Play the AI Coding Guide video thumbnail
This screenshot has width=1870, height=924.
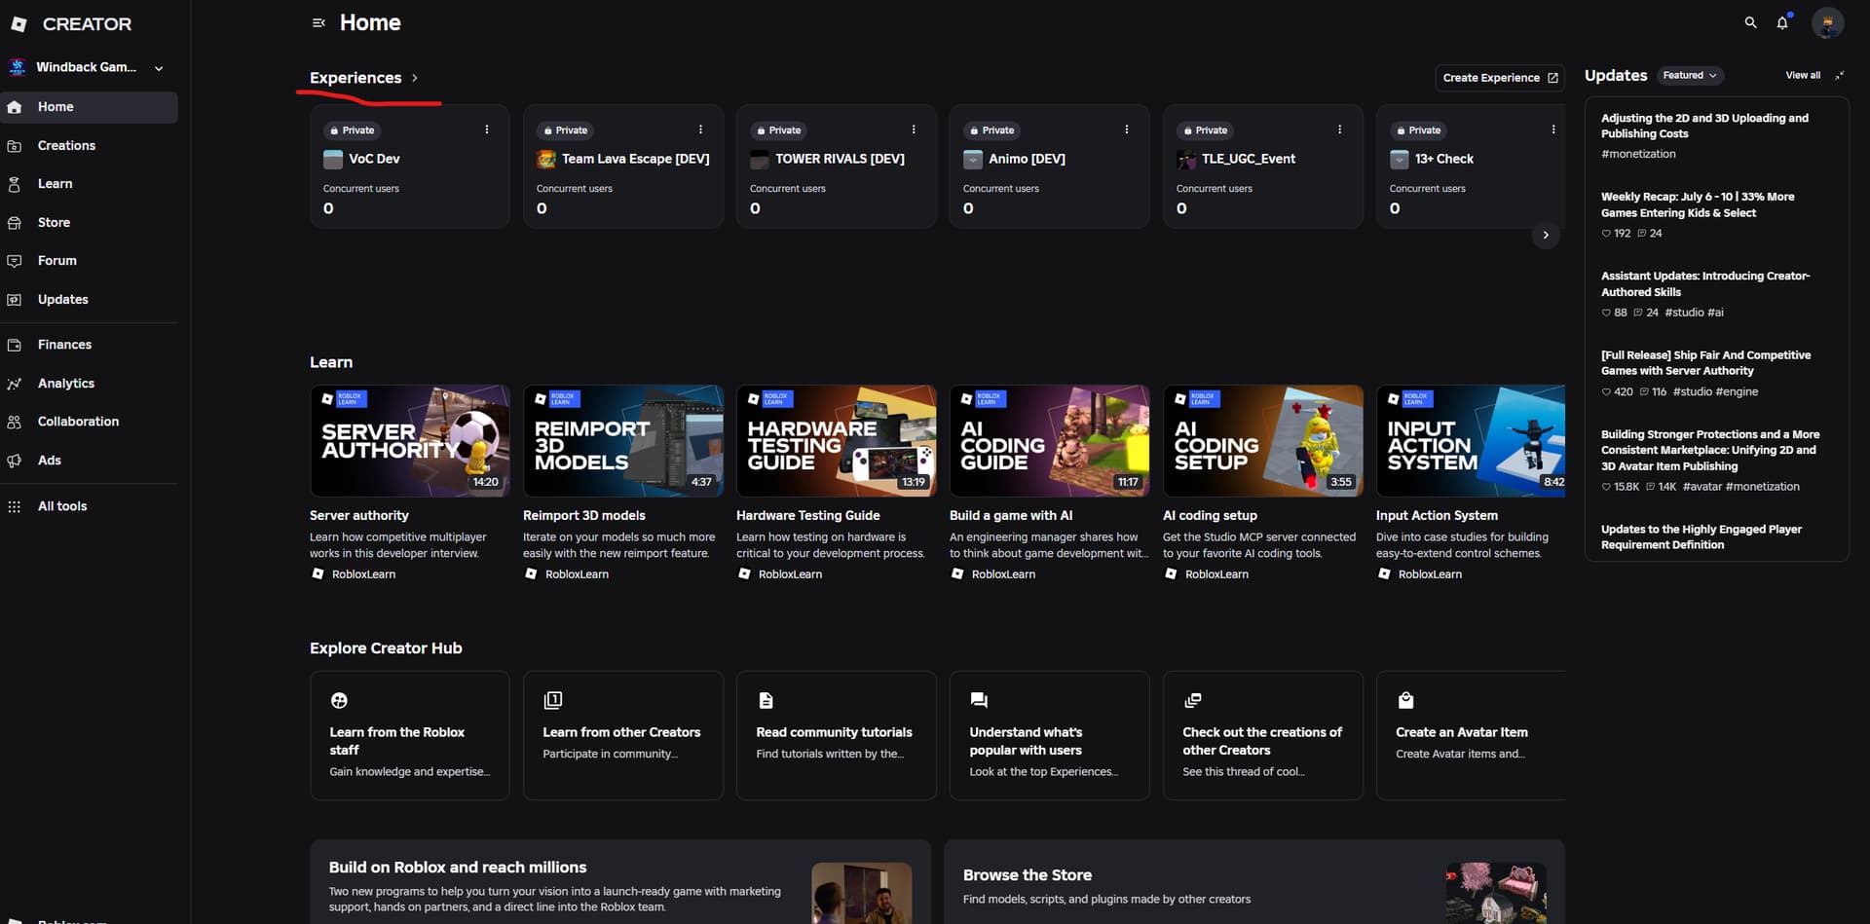point(1050,441)
